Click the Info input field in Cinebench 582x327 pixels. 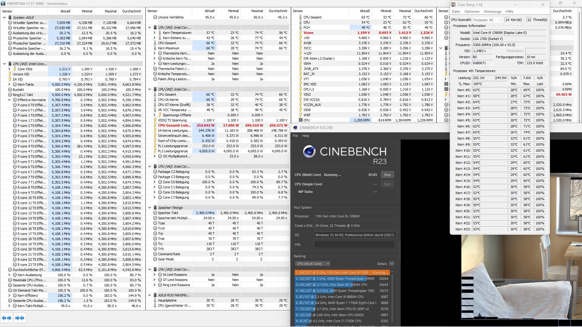[354, 244]
